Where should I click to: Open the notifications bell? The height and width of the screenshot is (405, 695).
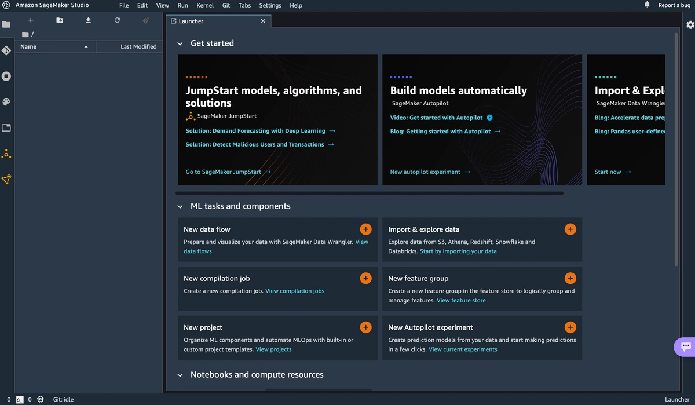647,5
